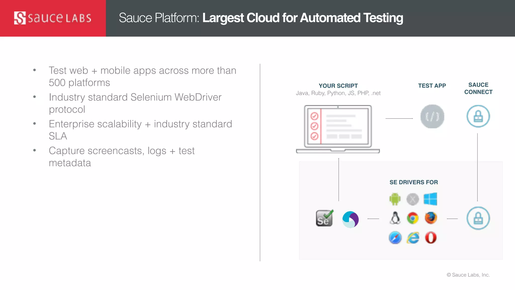Click the 'Java, Ruby, Python, JS, PHP, .net' text
Viewport: 515px width, 290px height.
pyautogui.click(x=338, y=93)
